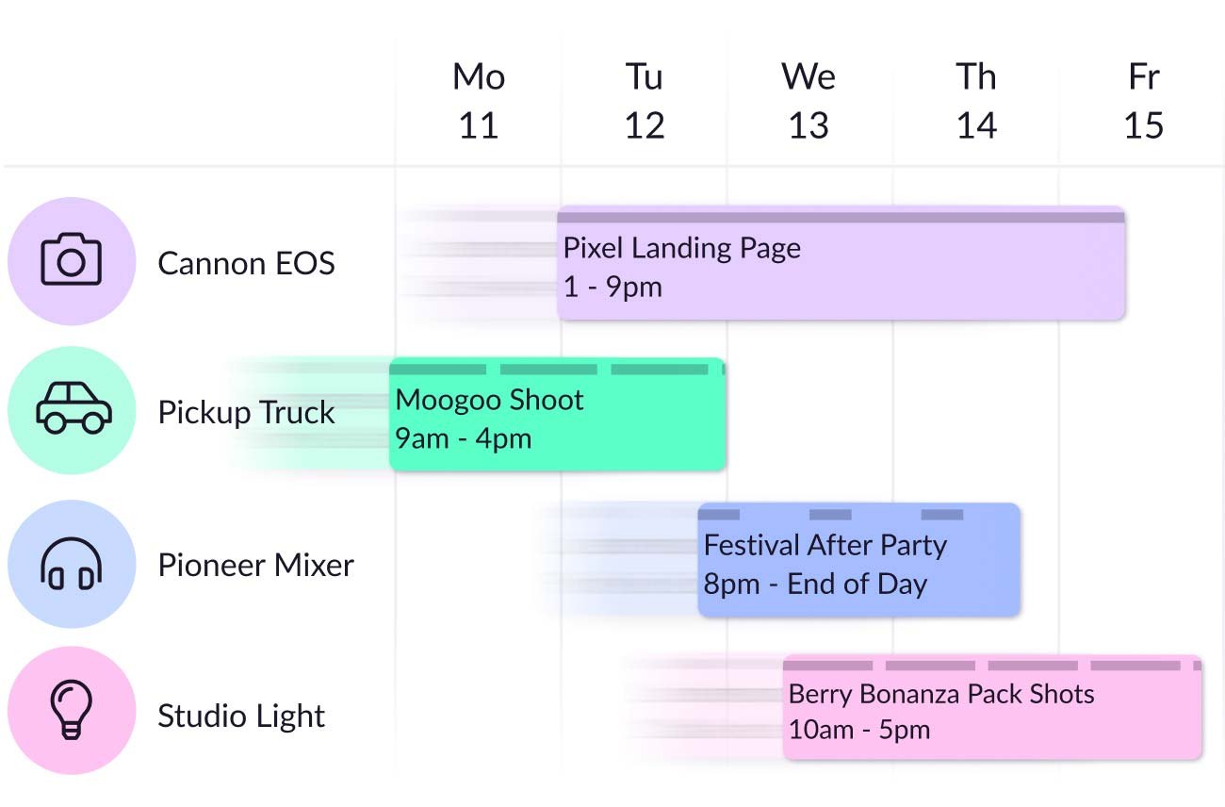Click the Pickup Truck resource label
Viewport: 1225px width, 807px height.
[x=247, y=412]
